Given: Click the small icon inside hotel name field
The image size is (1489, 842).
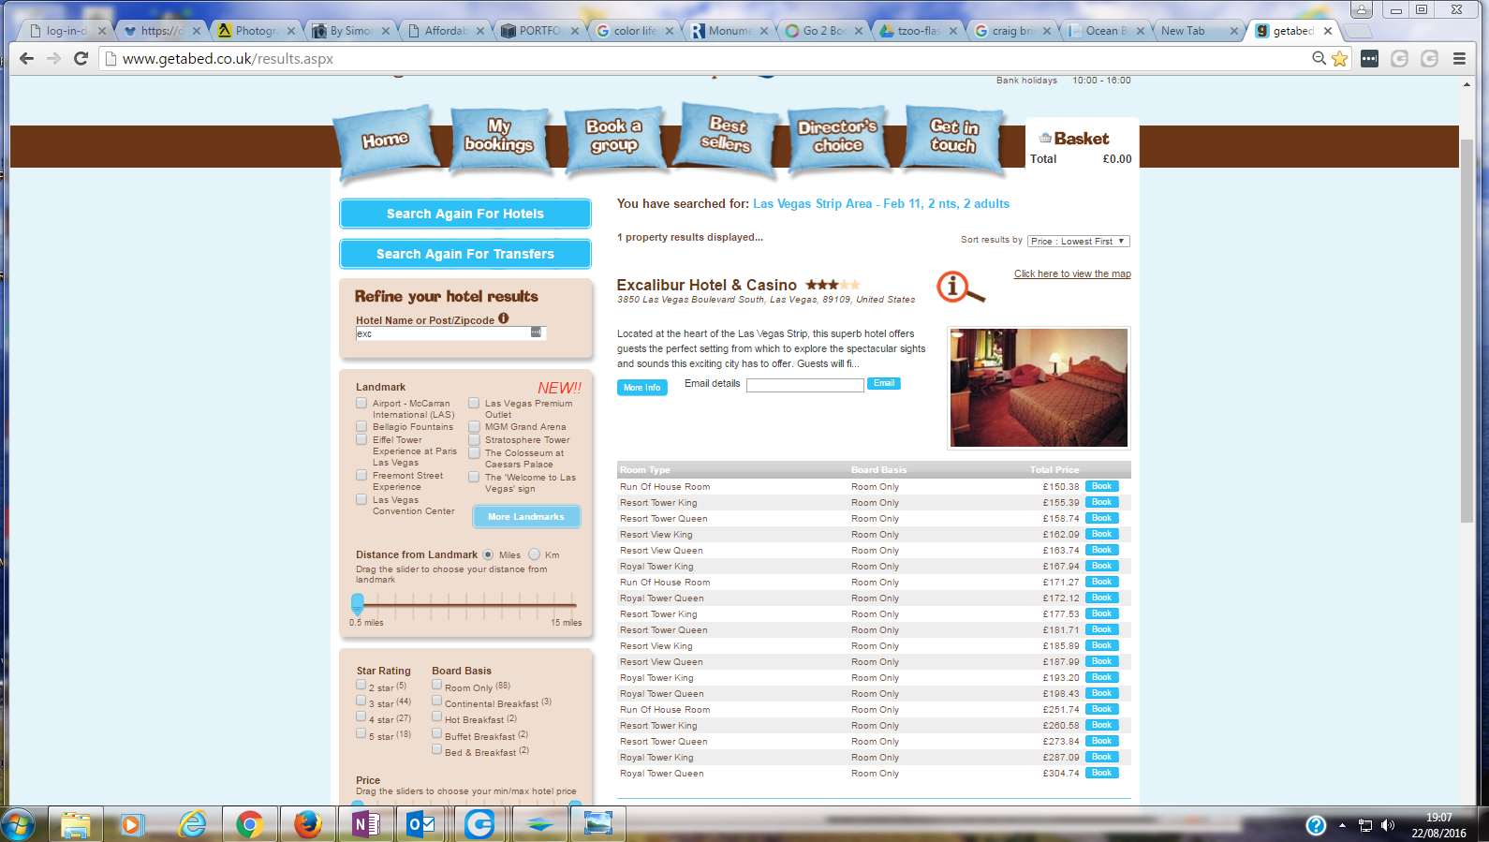Looking at the screenshot, I should [x=536, y=332].
